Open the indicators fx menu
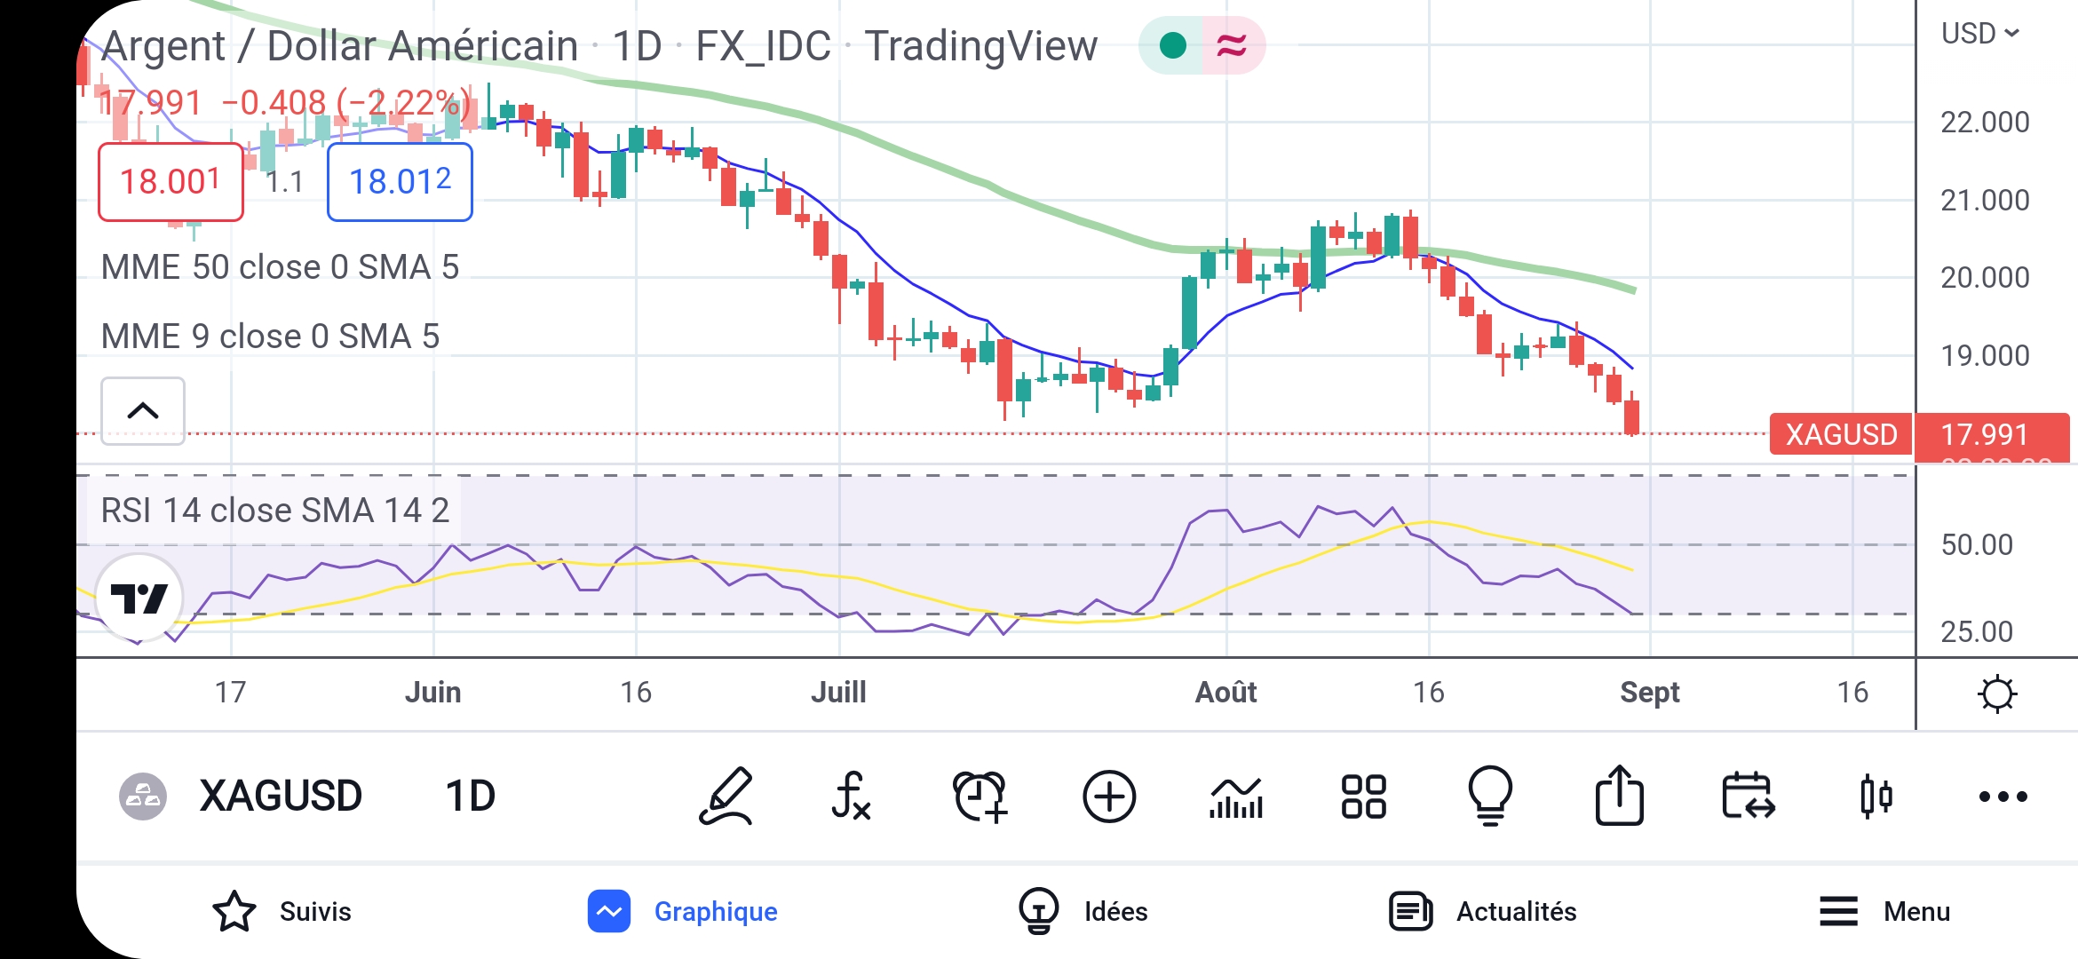This screenshot has width=2078, height=959. tap(851, 796)
